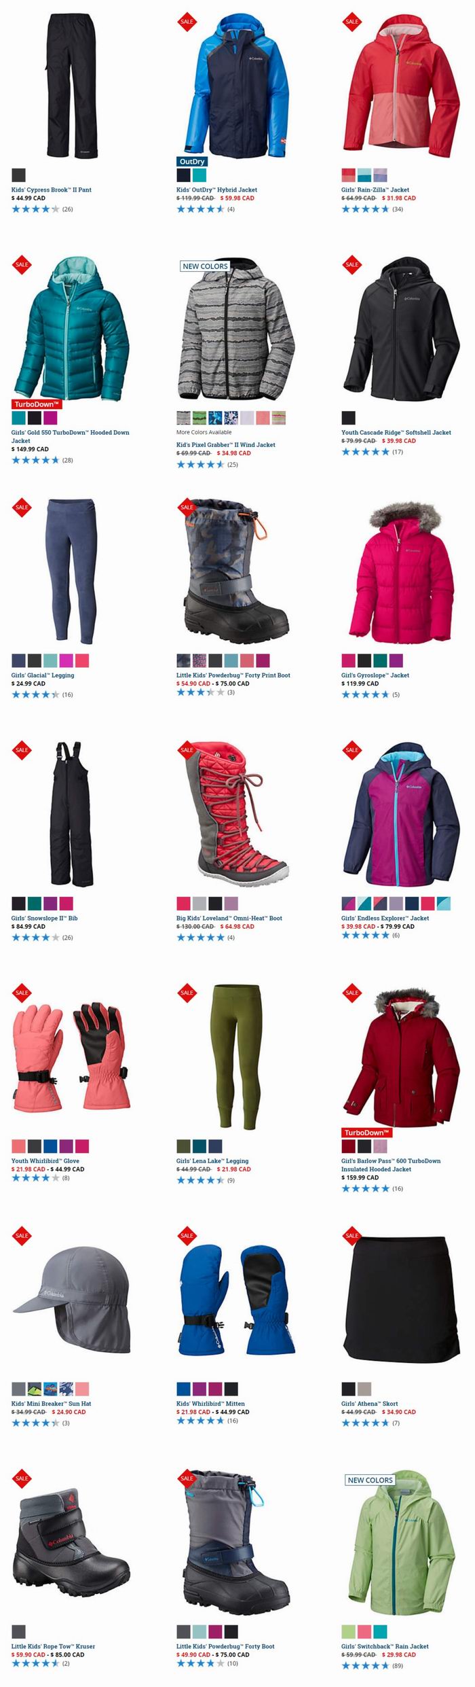Click the TurboDown tag on the teal down jacket
Viewport: 475px width, 1687px height.
(x=37, y=404)
